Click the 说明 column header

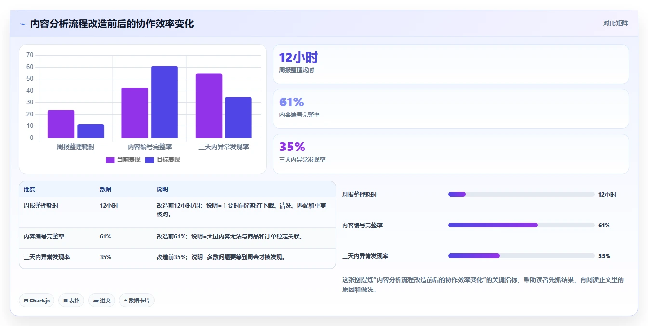click(x=162, y=189)
